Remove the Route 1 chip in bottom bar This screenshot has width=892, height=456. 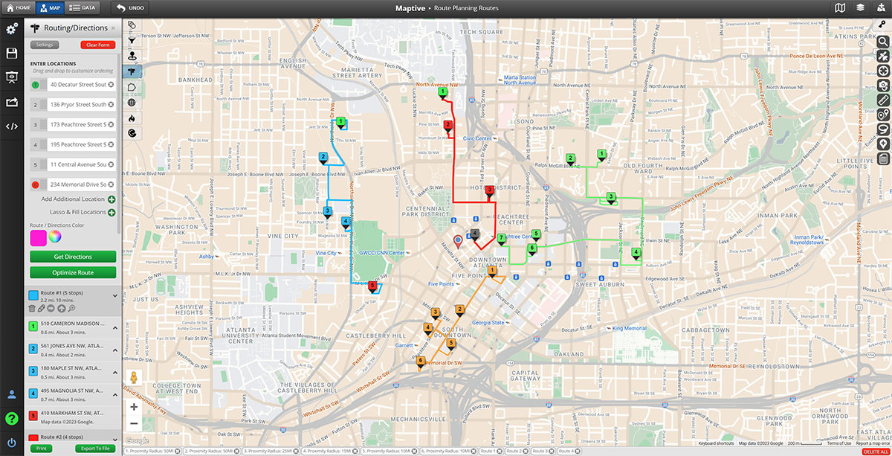(x=499, y=452)
